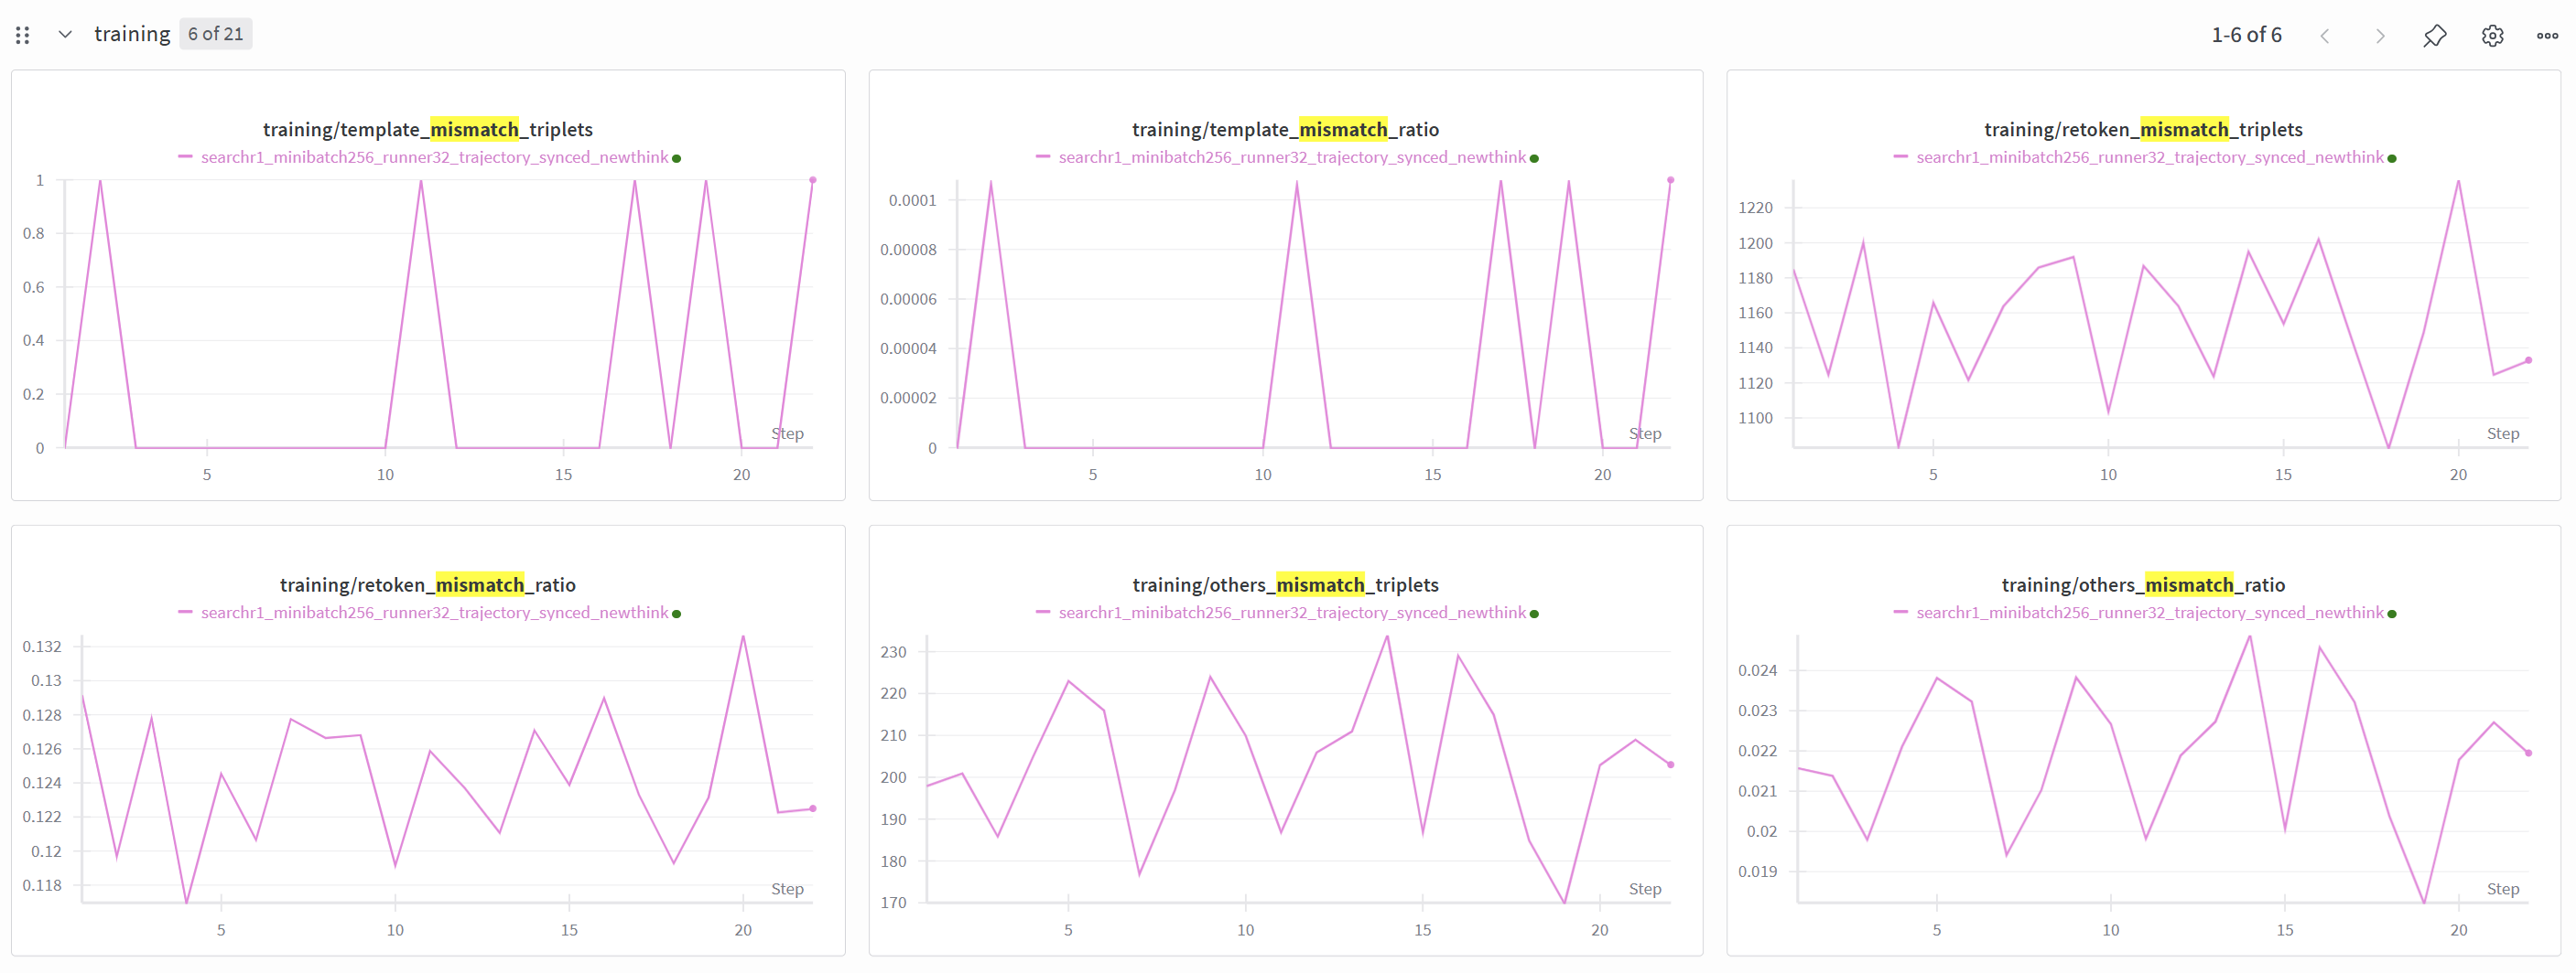The width and height of the screenshot is (2576, 973).
Task: Select the training/retoken_mismatch_ratio chart title
Action: pyautogui.click(x=427, y=584)
